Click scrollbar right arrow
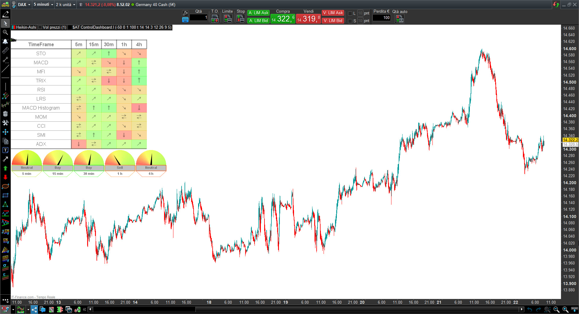The height and width of the screenshot is (314, 579). point(522,309)
